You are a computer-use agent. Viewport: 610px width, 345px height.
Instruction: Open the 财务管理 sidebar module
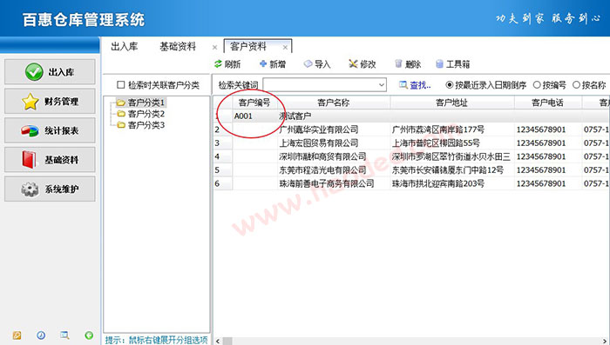pyautogui.click(x=50, y=102)
